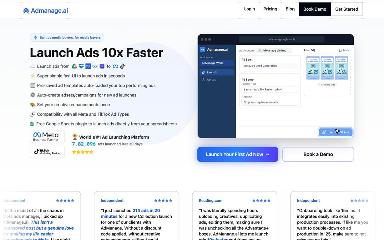
Task: Click the arrow on 'Launch Your First Ad Now'
Action: [x=267, y=154]
